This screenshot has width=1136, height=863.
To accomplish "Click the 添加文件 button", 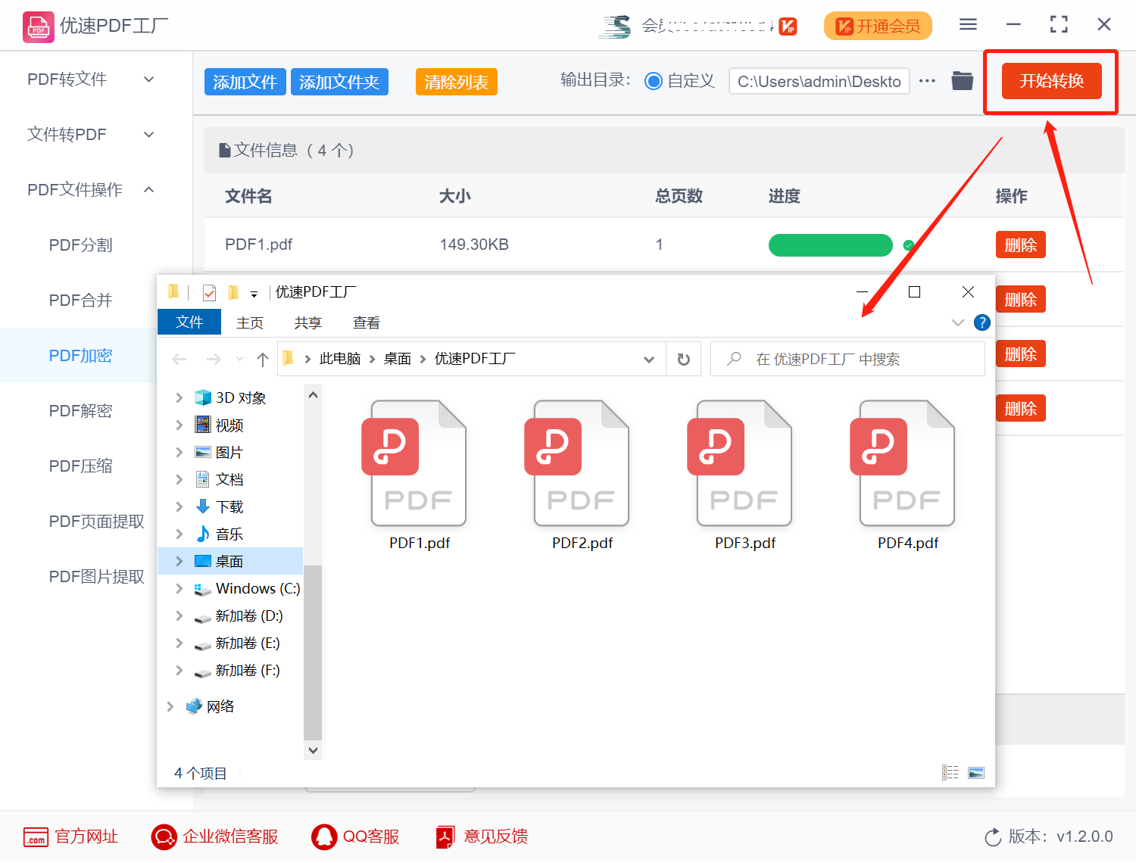I will pos(245,82).
